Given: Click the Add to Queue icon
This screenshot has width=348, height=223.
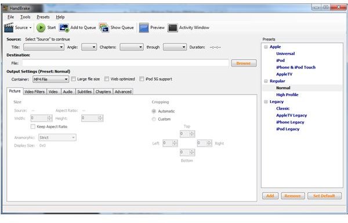Looking at the screenshot, I should pos(64,28).
